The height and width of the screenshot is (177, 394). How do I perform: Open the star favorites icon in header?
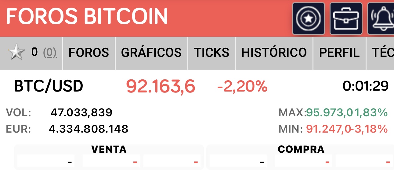[x=308, y=19]
